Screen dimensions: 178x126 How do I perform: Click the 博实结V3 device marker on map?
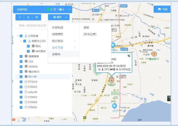click(x=155, y=54)
